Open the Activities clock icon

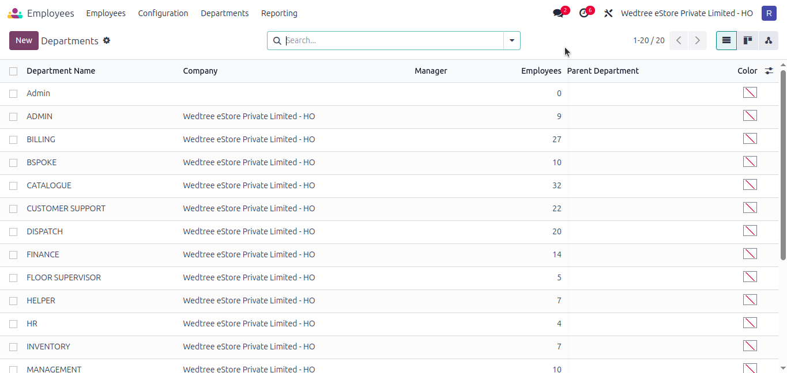(584, 13)
